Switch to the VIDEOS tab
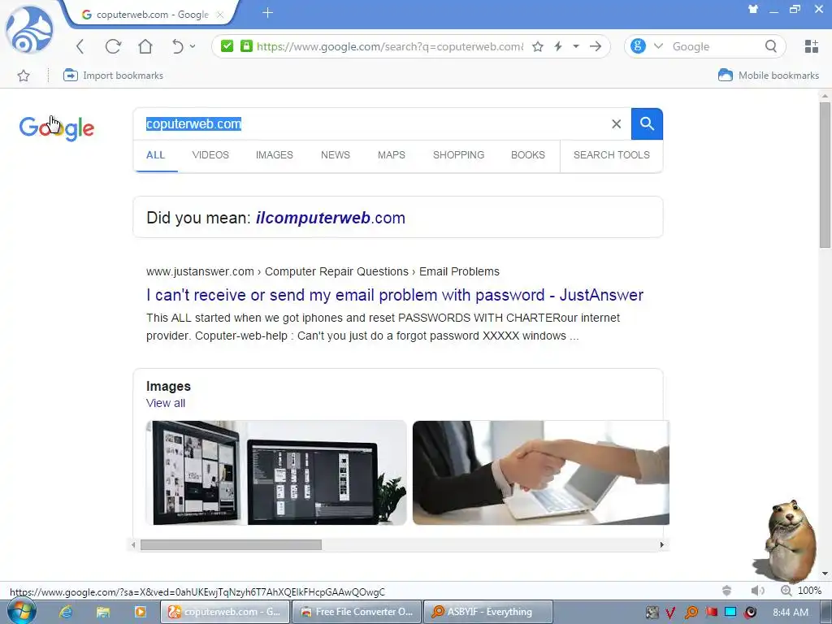The height and width of the screenshot is (624, 832). pyautogui.click(x=210, y=155)
